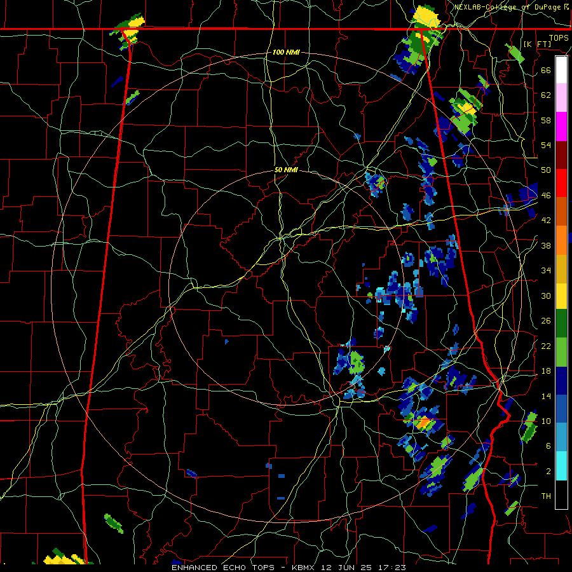Click the 'NEXLAB-College of DuPage' credit text
This screenshot has width=572, height=572.
coord(508,7)
